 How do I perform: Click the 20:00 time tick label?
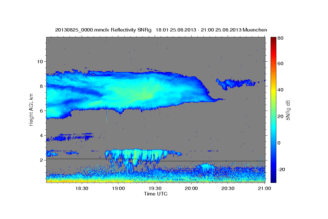[x=191, y=188]
